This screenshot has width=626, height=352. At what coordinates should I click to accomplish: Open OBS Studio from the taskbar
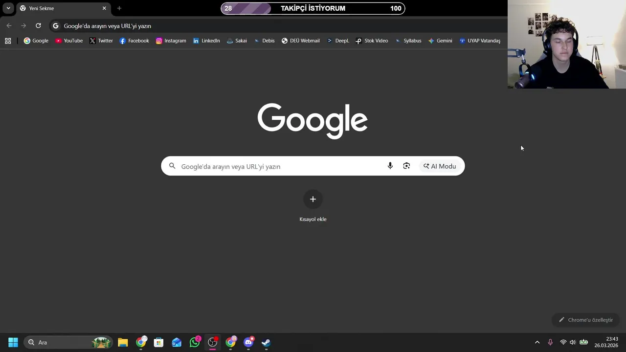[213, 342]
